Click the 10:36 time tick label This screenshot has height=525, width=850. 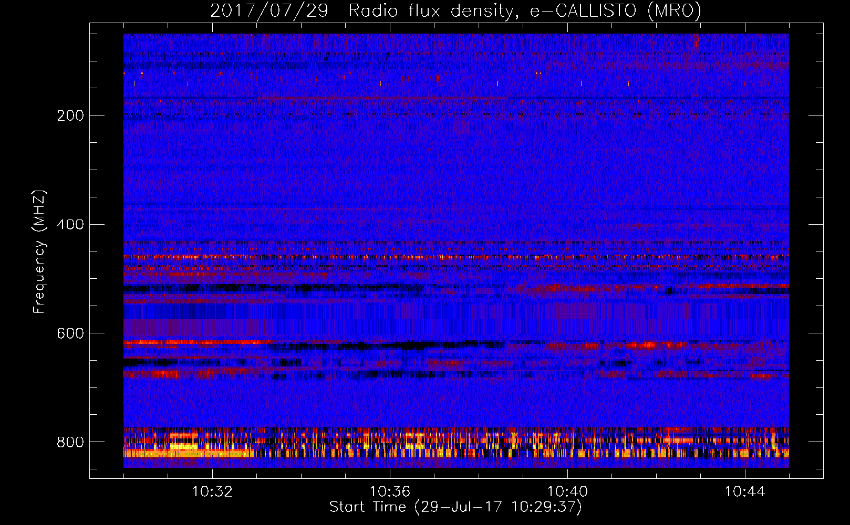pyautogui.click(x=390, y=492)
